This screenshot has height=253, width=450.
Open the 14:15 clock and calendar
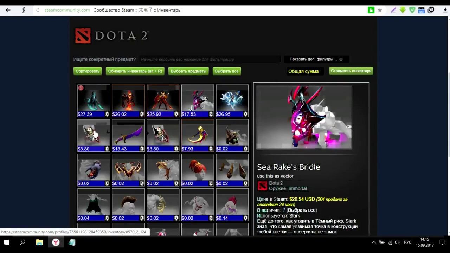pyautogui.click(x=425, y=242)
